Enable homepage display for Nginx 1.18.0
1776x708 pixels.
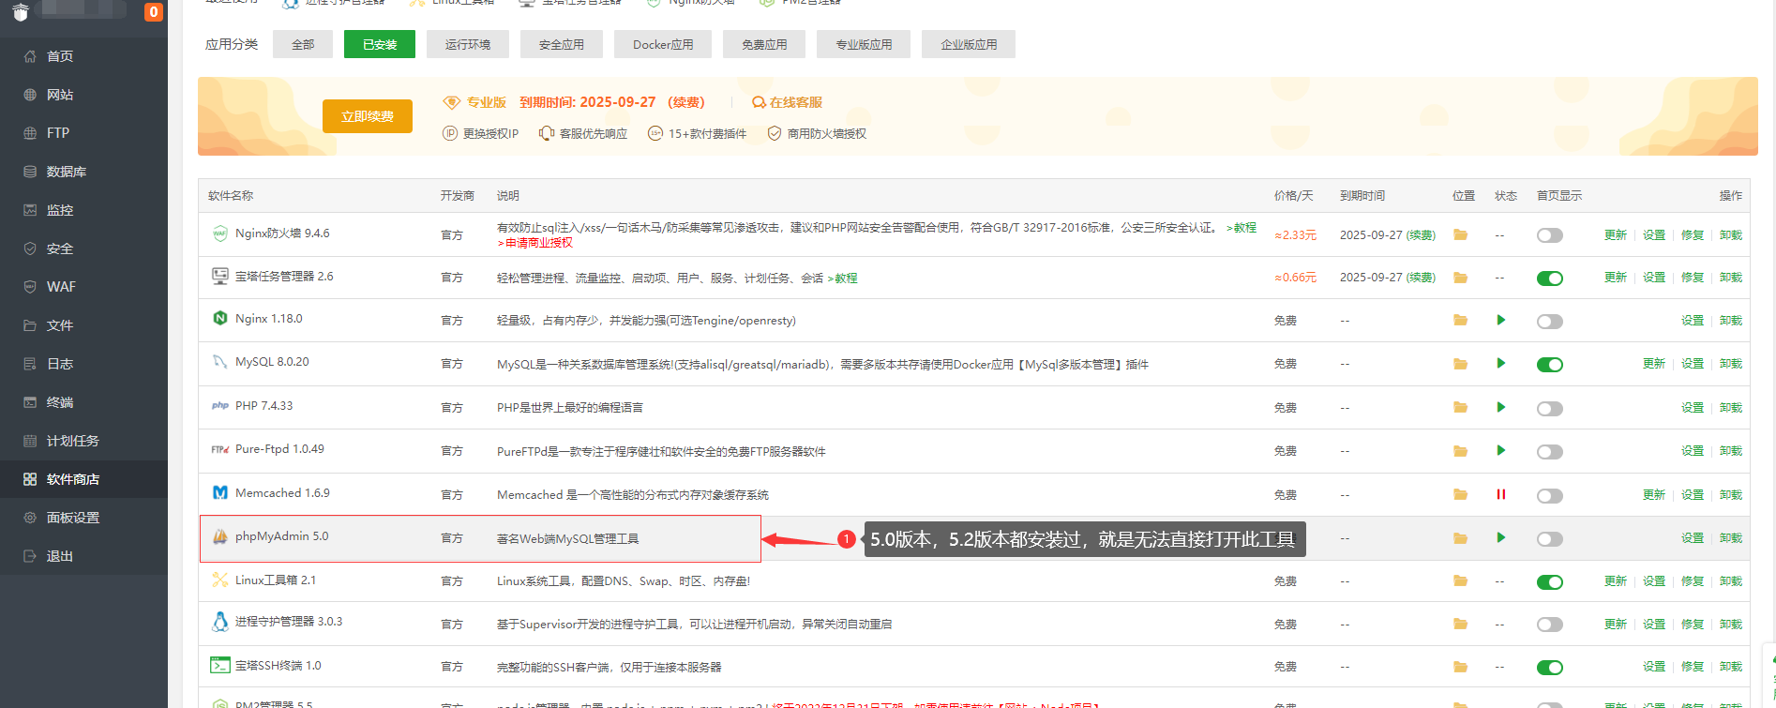pos(1550,322)
